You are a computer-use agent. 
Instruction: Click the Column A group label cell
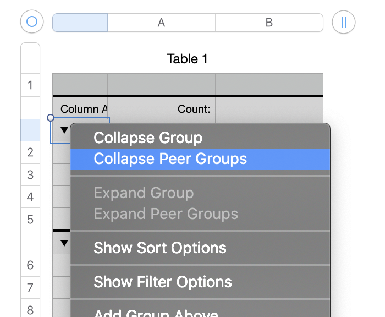pyautogui.click(x=80, y=109)
